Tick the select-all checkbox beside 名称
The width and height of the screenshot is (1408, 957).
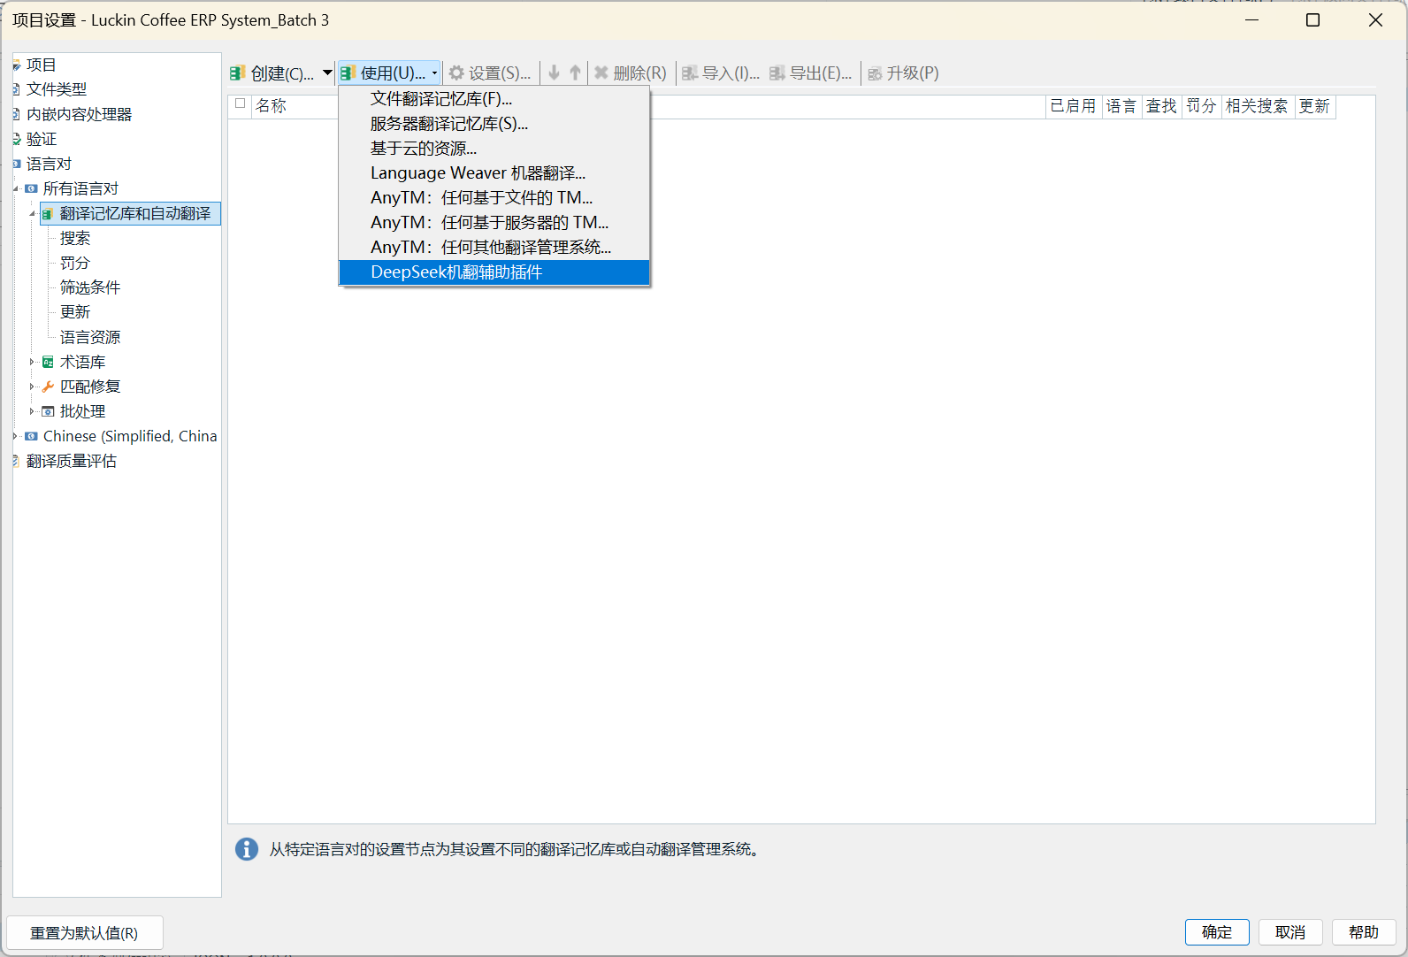(240, 103)
